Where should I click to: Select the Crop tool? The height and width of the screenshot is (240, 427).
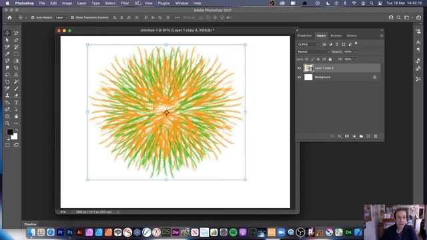pyautogui.click(x=16, y=68)
